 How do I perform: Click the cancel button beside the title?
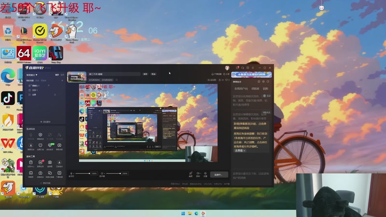(153, 74)
